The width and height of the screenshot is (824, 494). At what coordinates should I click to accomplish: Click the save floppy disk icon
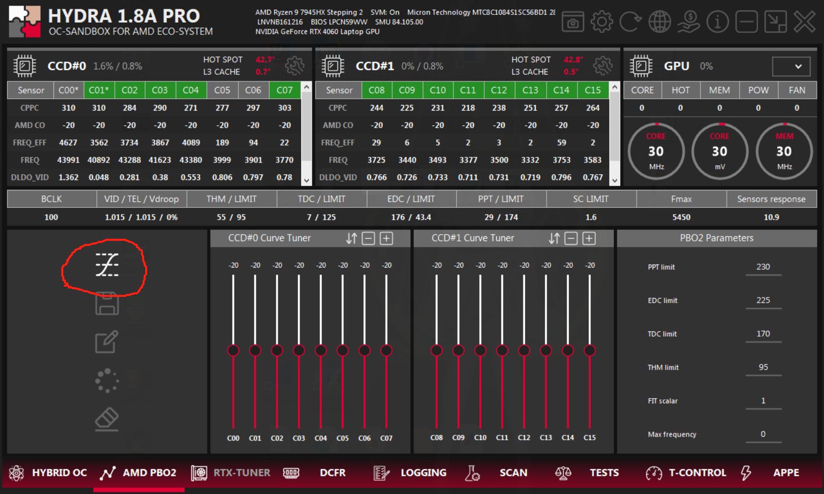click(107, 304)
